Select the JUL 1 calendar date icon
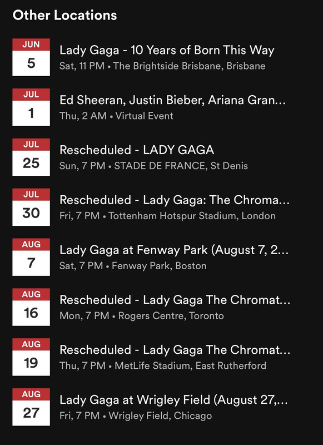Viewport: 323px width, 445px height. (31, 107)
